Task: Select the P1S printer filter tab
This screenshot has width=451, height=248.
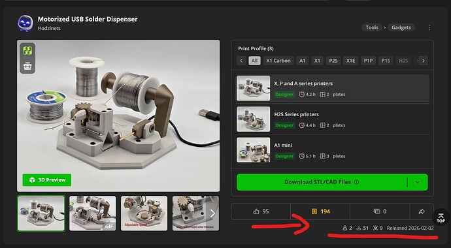Action: 386,61
